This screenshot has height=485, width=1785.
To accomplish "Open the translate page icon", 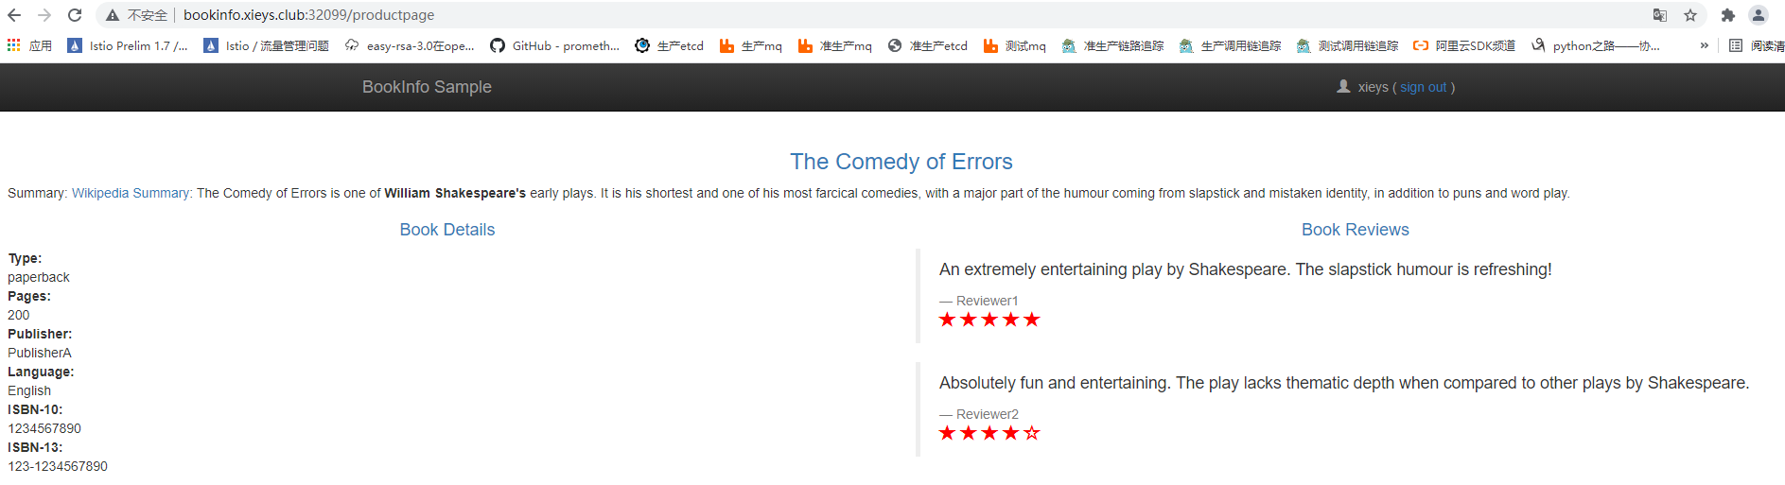I will tap(1660, 15).
